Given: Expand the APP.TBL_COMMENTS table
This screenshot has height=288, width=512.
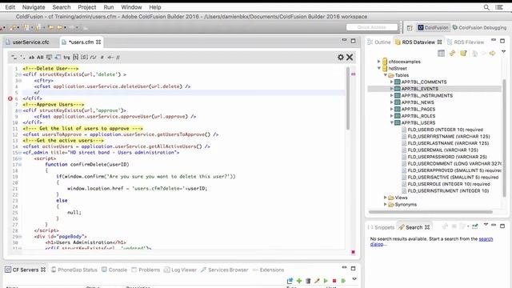Looking at the screenshot, I should (391, 82).
